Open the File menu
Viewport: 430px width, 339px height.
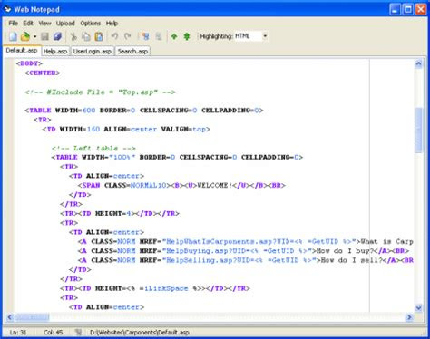(x=13, y=24)
